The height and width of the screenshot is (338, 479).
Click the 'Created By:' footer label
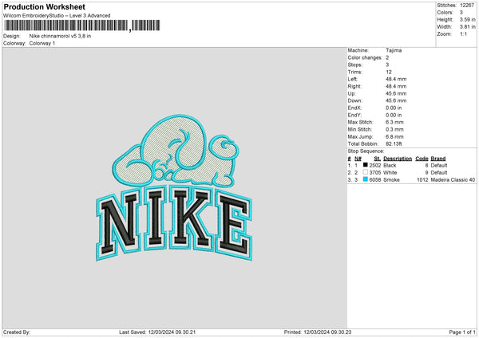coord(17,332)
